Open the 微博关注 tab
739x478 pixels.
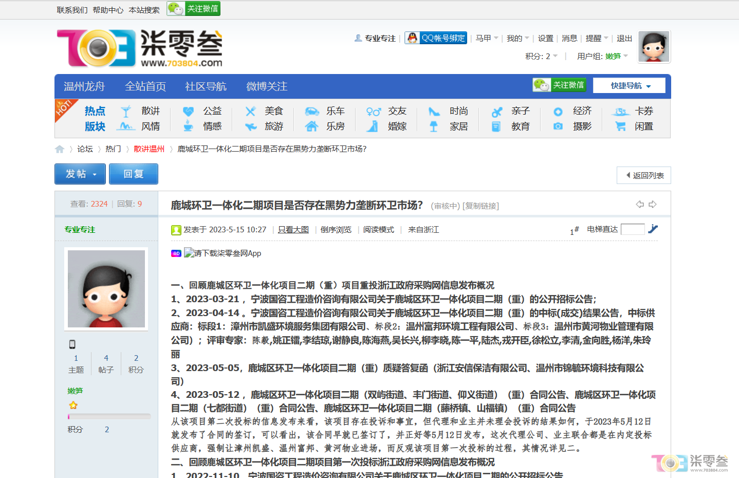[267, 86]
